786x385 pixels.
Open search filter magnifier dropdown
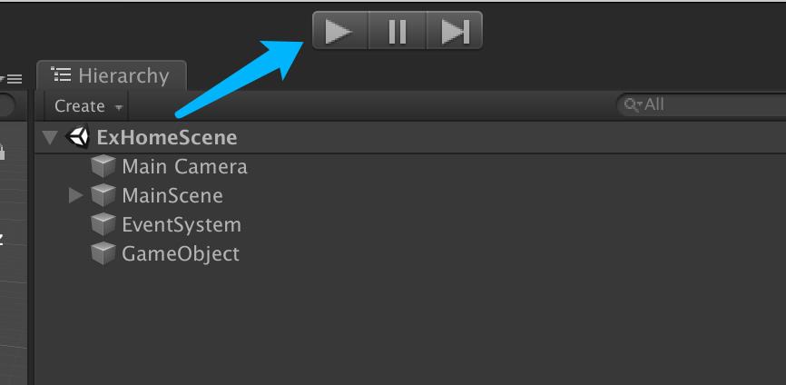coord(633,104)
